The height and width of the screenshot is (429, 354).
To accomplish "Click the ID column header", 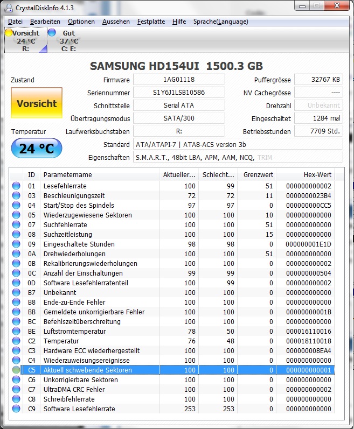I will pos(31,174).
